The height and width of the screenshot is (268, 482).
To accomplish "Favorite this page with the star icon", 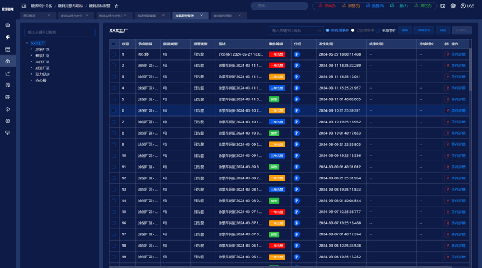I will click(116, 6).
